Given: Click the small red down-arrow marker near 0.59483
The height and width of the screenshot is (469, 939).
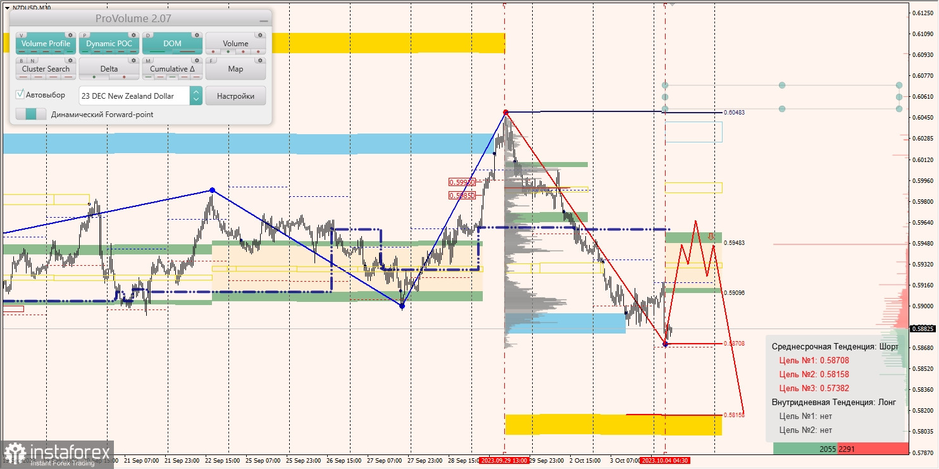Looking at the screenshot, I should coord(711,237).
